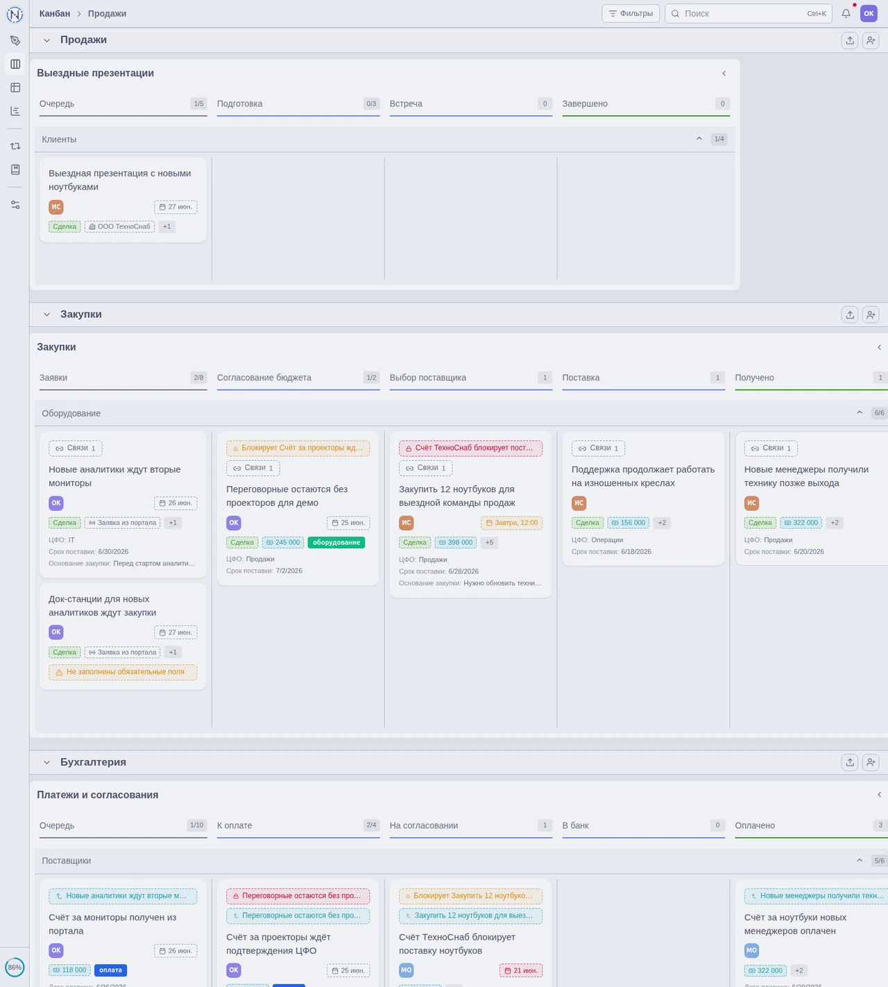Click export icon in Бухгалтерия section header
The width and height of the screenshot is (888, 987).
pyautogui.click(x=850, y=762)
